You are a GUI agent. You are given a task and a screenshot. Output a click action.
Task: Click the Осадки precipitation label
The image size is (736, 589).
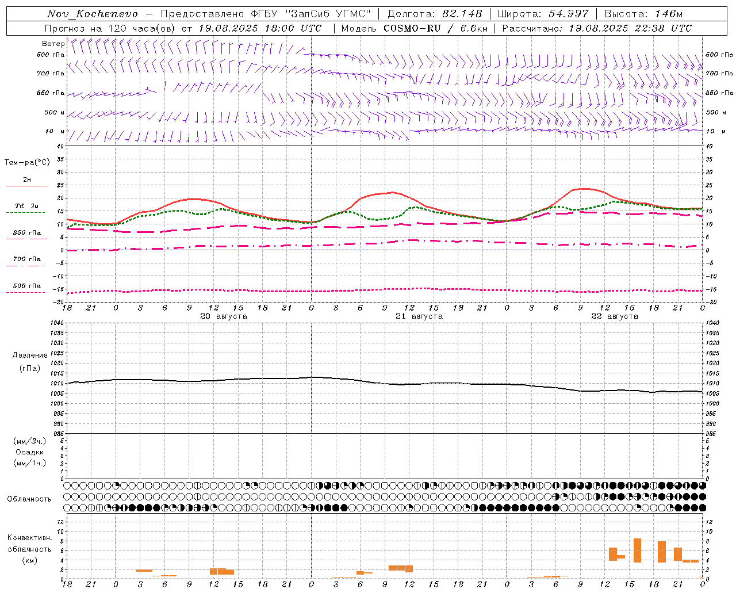click(30, 452)
